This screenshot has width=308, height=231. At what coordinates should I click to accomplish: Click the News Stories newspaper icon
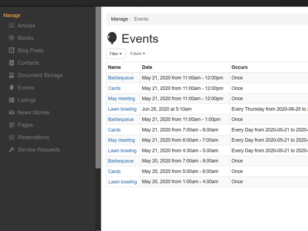tap(12, 112)
